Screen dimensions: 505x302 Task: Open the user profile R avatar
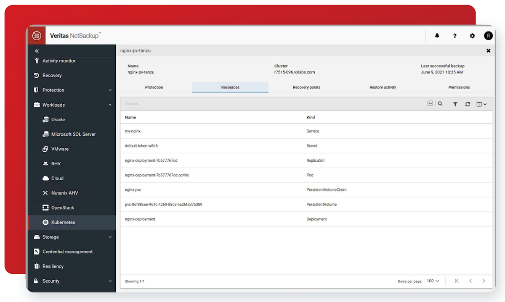[x=488, y=36]
